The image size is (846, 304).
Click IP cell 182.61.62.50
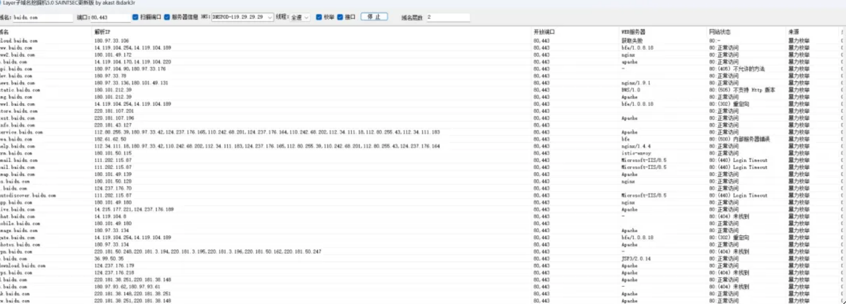(x=110, y=139)
